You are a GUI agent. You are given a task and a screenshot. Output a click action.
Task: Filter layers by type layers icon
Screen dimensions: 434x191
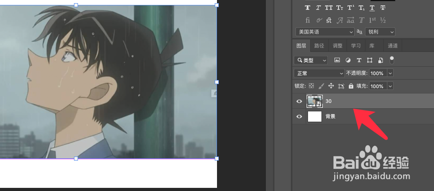pyautogui.click(x=359, y=60)
